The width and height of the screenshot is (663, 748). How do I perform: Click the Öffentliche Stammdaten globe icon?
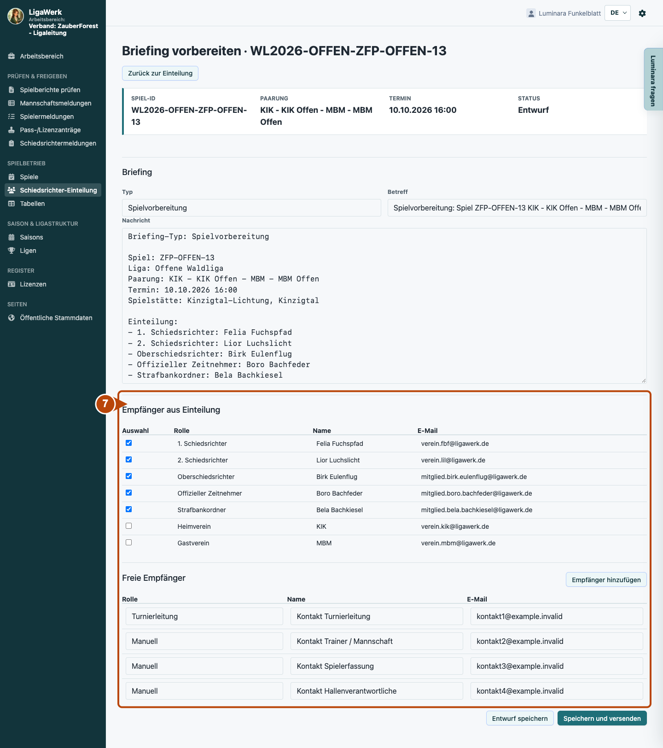[x=12, y=318]
